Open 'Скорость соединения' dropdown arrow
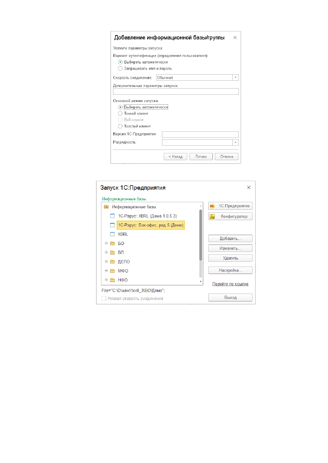The width and height of the screenshot is (328, 463). coord(236,77)
